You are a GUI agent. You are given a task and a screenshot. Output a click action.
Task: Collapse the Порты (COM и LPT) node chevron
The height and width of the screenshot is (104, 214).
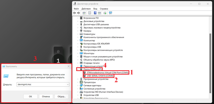[x=78, y=69]
